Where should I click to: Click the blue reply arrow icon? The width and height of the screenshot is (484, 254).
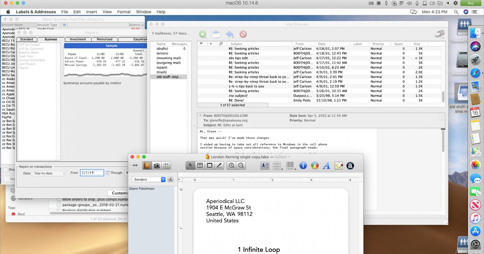coord(229,34)
